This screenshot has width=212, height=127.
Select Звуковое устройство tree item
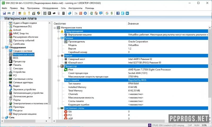point(24,89)
